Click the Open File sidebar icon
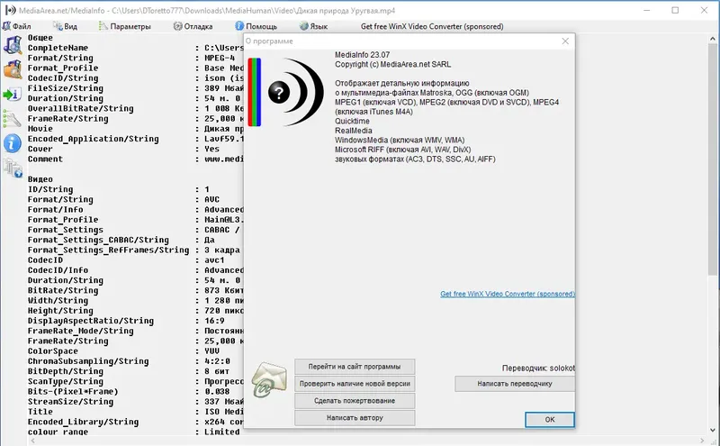The height and width of the screenshot is (446, 720). 13,46
